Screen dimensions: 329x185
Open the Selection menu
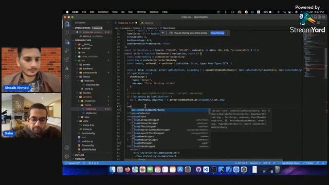click(x=103, y=12)
